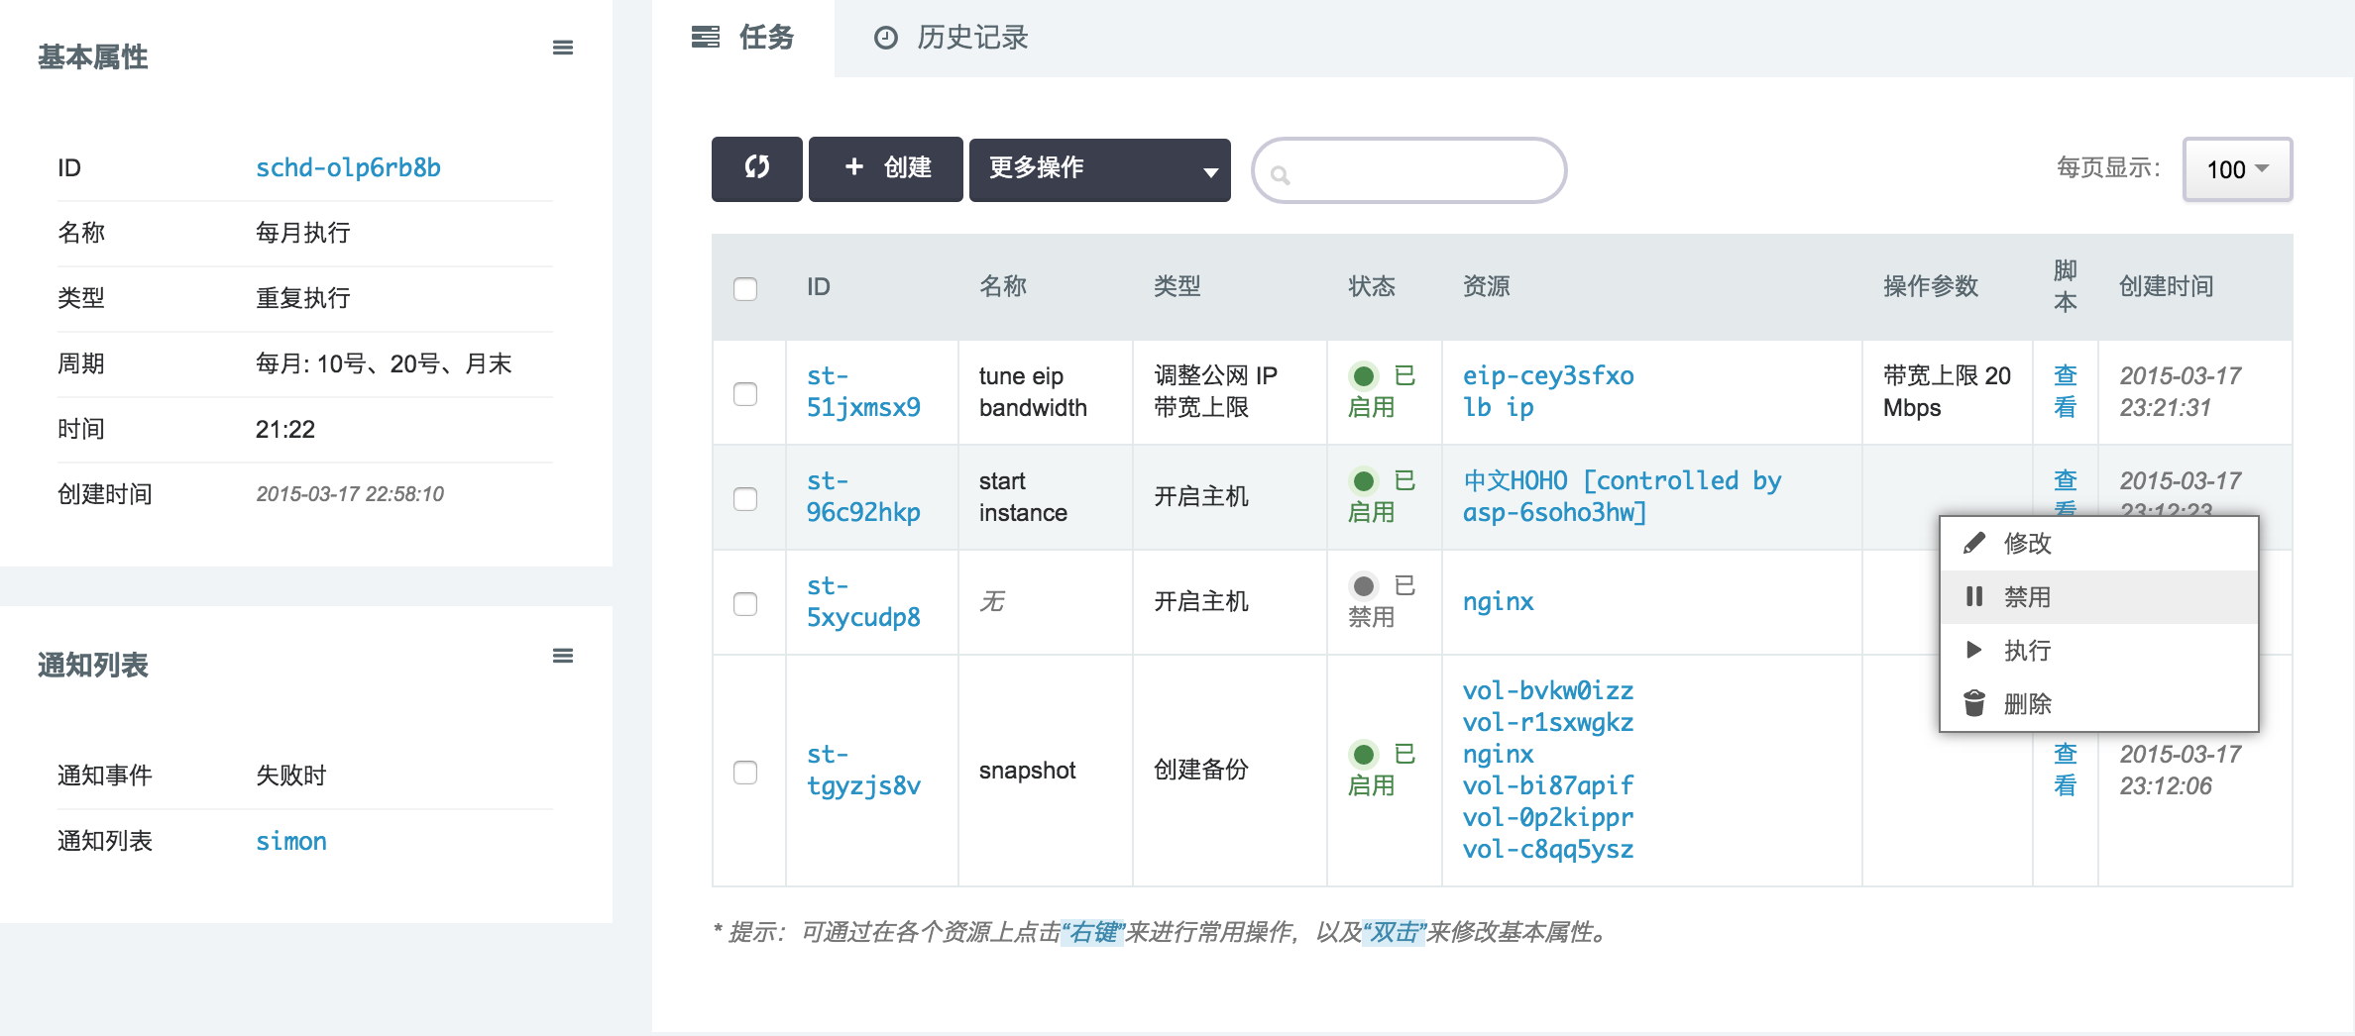2355x1036 pixels.
Task: Open the 基本属性 panel hamburger menu
Action: click(562, 48)
